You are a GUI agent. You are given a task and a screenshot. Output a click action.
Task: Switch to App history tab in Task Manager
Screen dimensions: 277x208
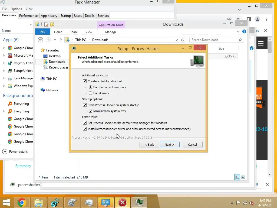(49, 15)
